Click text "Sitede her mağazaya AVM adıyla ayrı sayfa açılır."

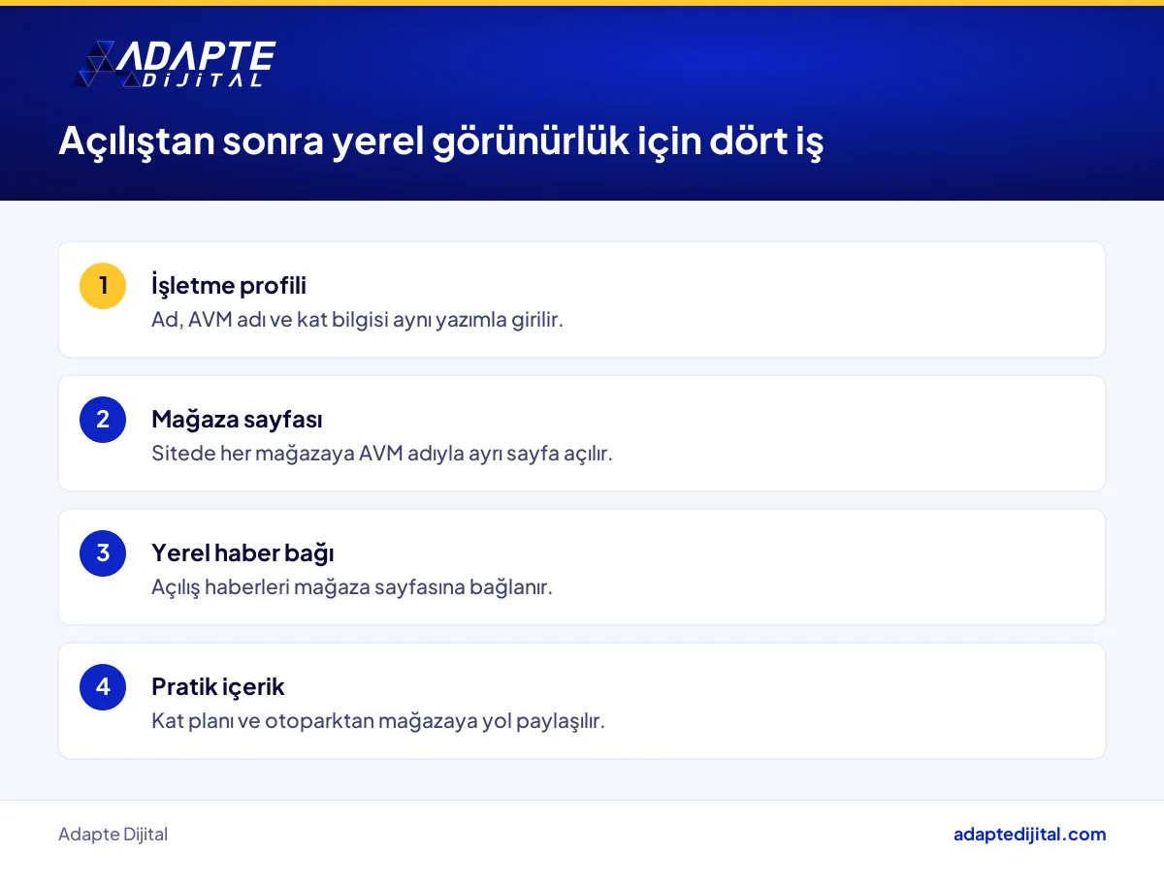(382, 453)
